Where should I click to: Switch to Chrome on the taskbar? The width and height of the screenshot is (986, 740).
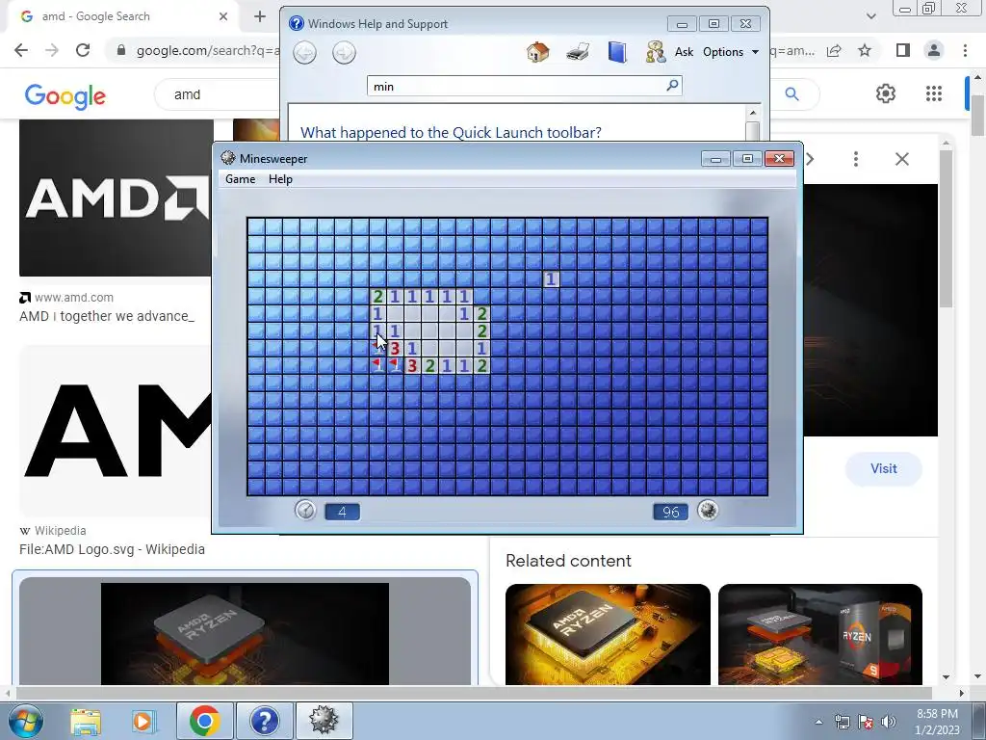pos(204,721)
